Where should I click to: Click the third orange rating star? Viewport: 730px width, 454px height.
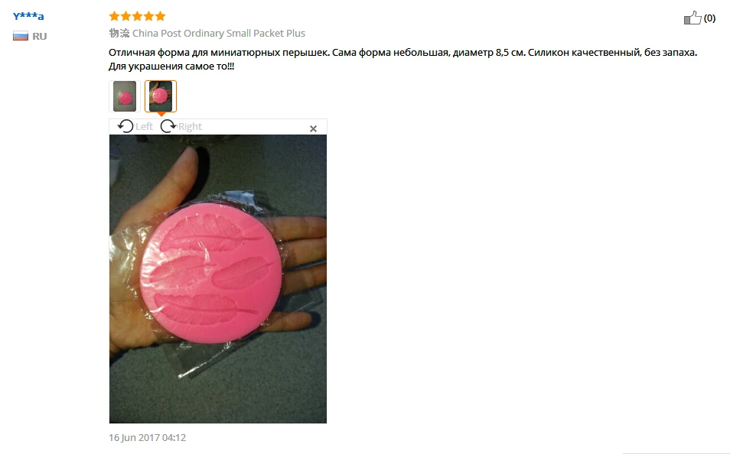point(137,16)
